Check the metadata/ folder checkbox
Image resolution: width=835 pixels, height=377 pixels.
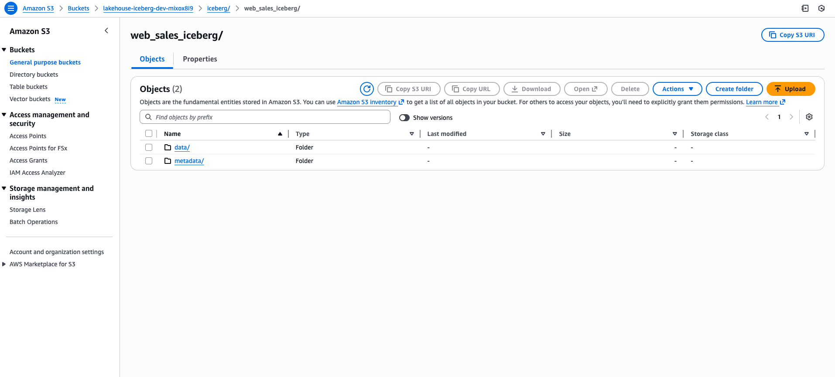pos(149,161)
